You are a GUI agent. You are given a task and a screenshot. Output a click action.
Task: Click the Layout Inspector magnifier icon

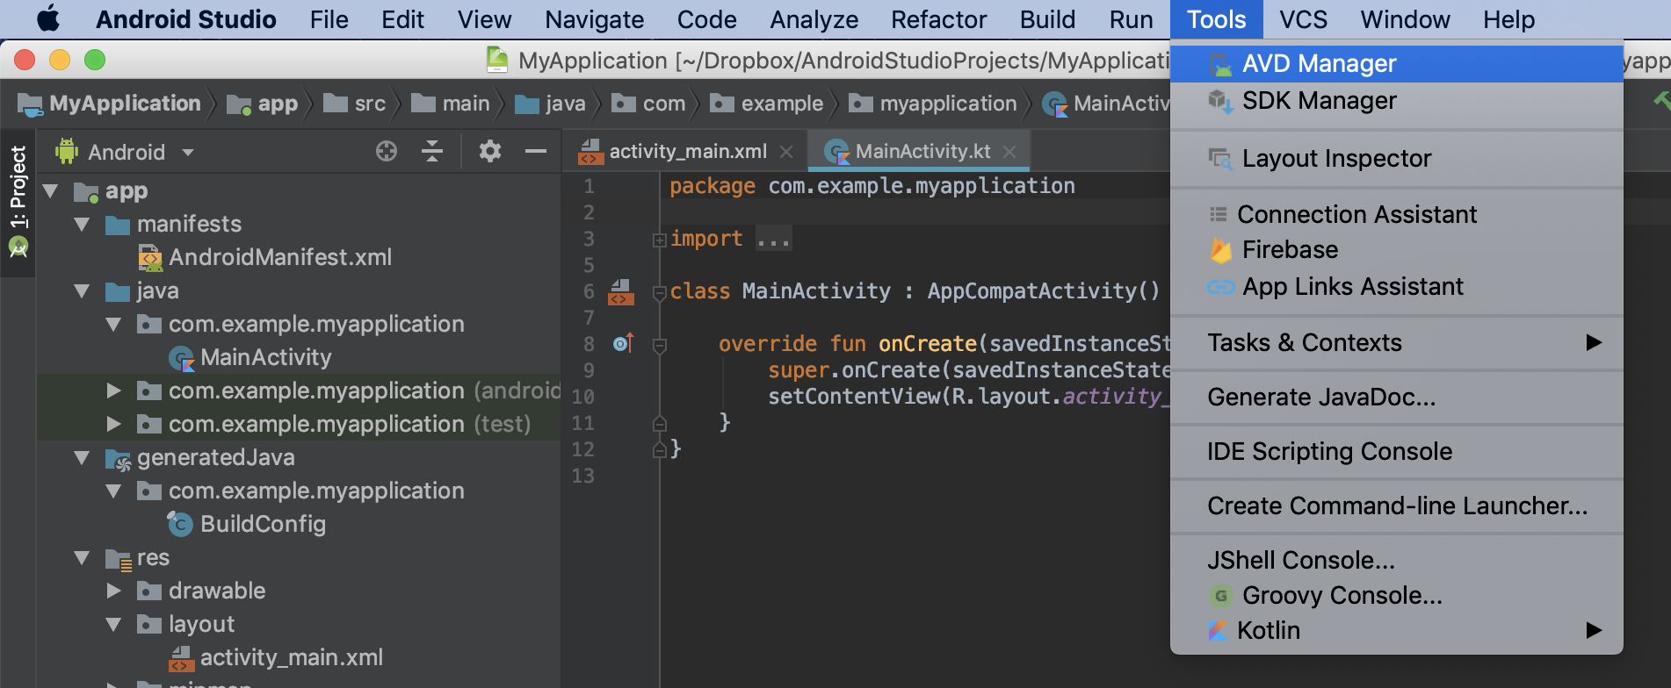click(x=1220, y=159)
